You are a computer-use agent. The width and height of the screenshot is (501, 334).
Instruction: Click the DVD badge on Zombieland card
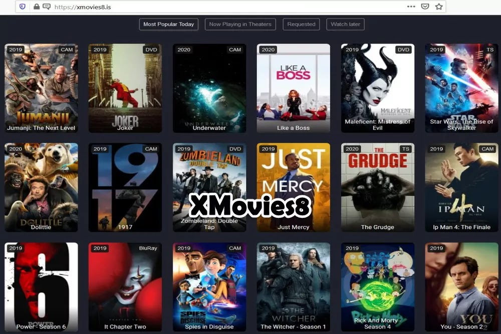235,149
